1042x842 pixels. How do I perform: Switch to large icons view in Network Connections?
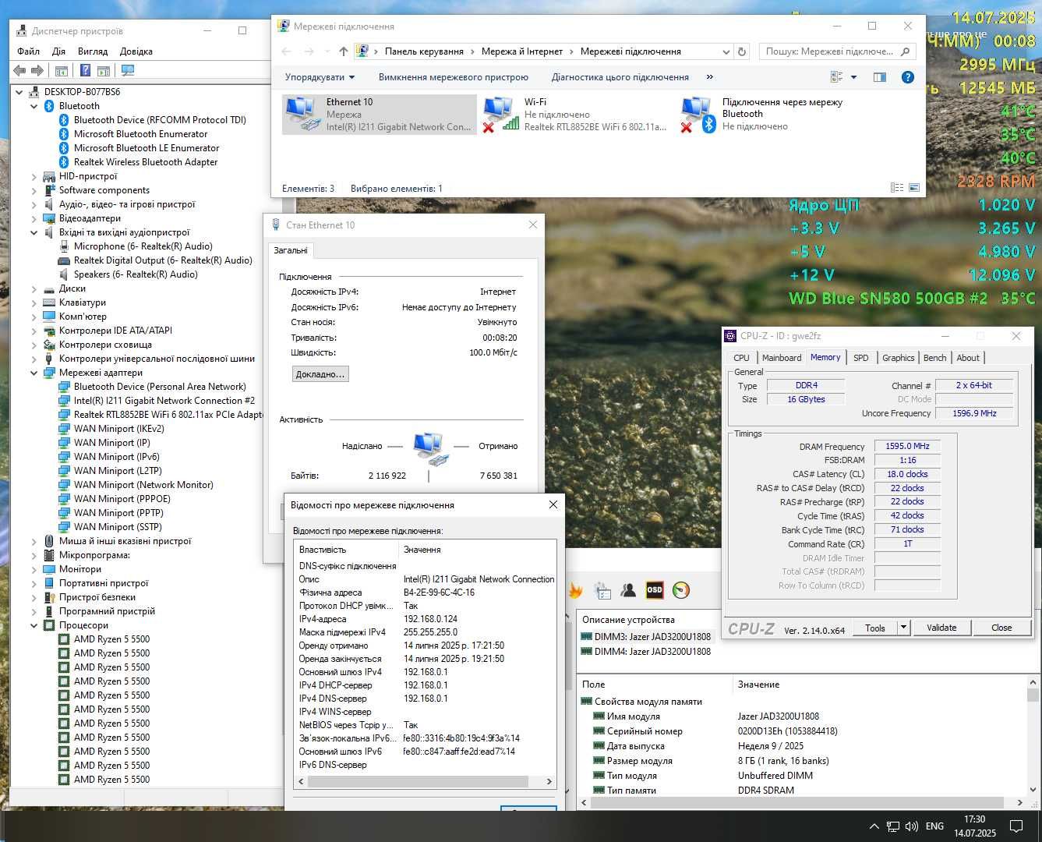click(914, 188)
